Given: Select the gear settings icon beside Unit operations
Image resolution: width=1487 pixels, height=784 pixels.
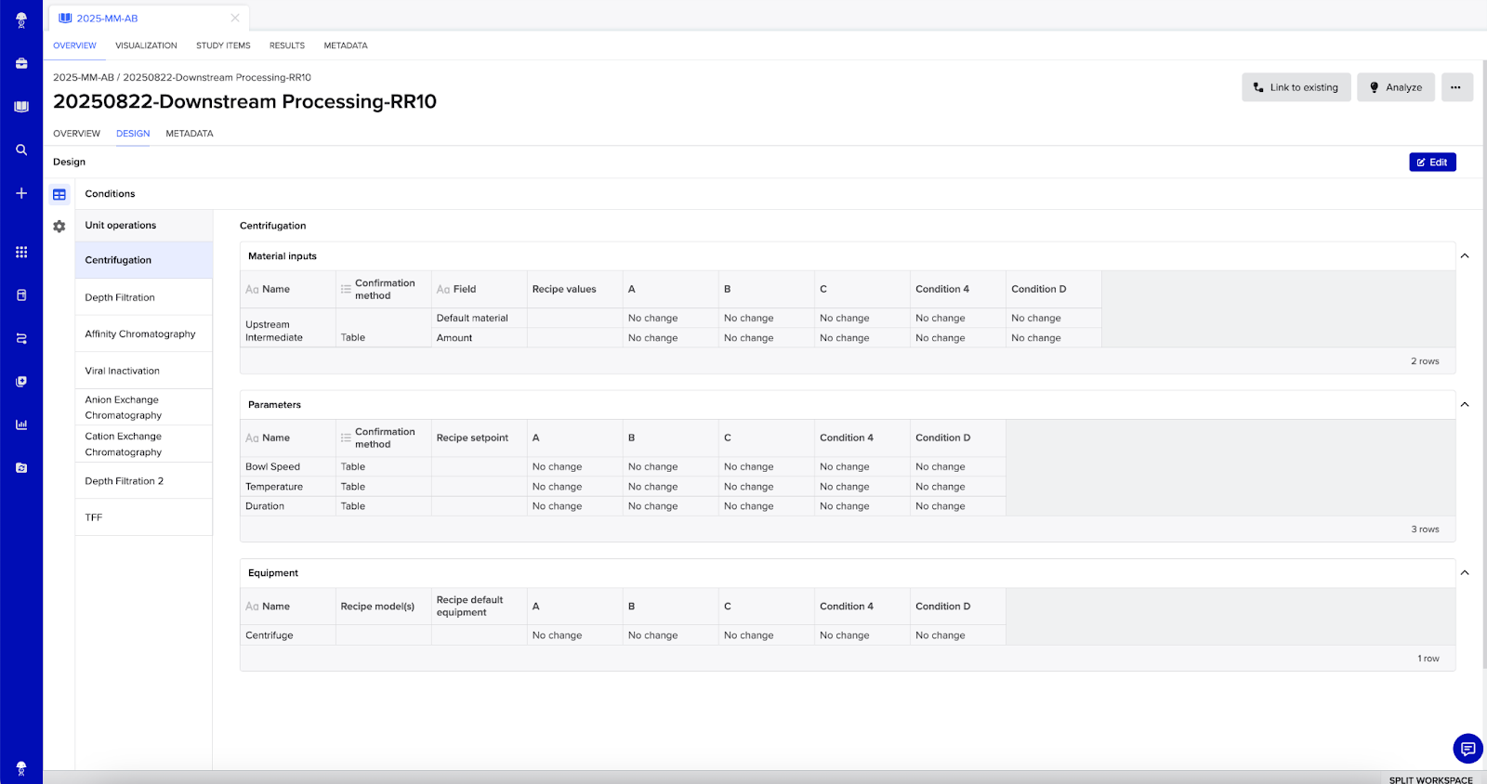Looking at the screenshot, I should (x=59, y=227).
